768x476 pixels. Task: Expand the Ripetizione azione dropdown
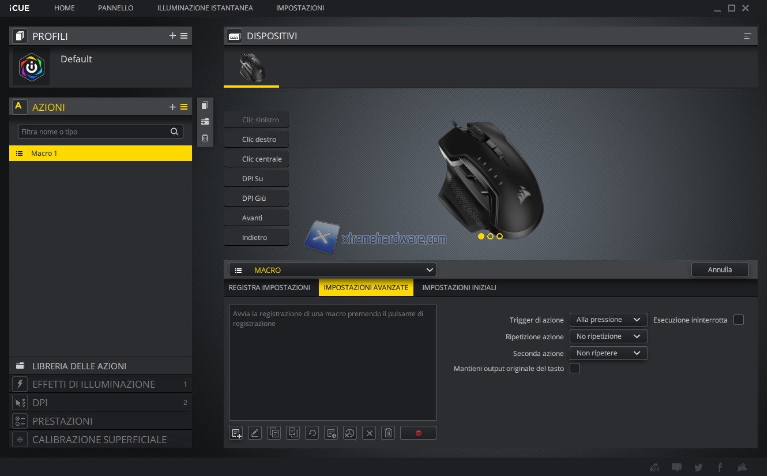coord(608,336)
